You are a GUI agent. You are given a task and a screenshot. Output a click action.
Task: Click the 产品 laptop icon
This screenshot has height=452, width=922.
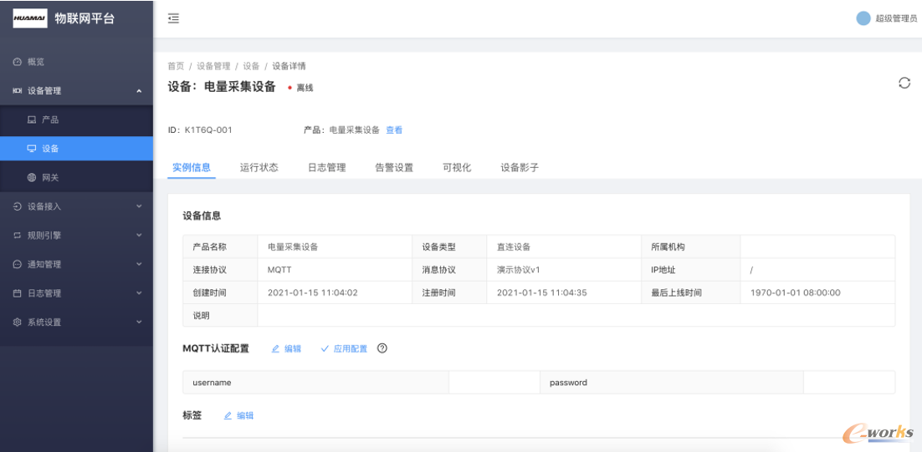coord(32,119)
